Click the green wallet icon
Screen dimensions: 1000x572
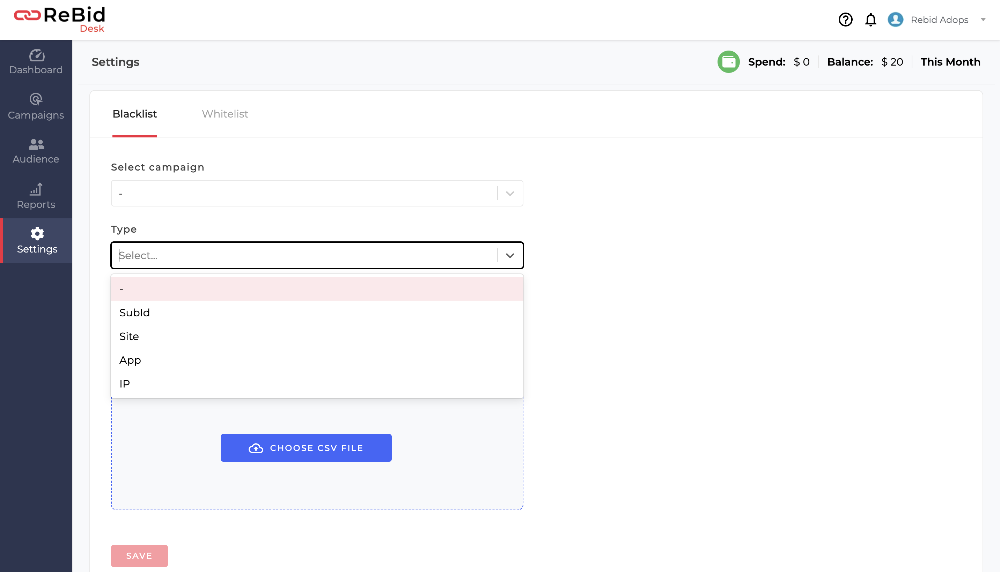(x=728, y=62)
